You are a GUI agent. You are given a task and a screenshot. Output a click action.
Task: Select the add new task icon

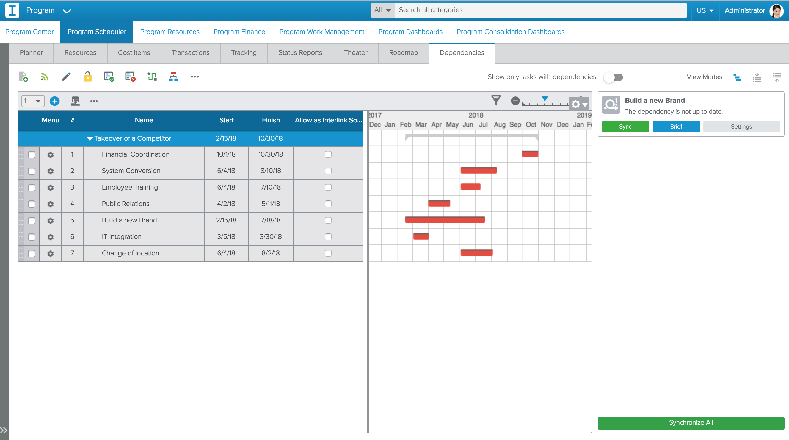[24, 77]
